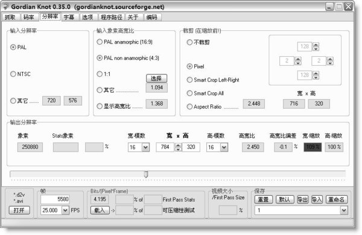362x235 pixels.
Task: Click the input width field 720
Action: point(51,100)
